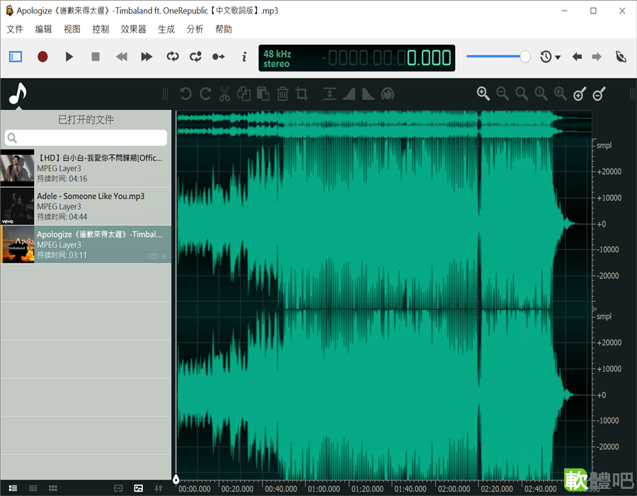Toggle loop playback mode
Image resolution: width=637 pixels, height=496 pixels.
[x=173, y=57]
